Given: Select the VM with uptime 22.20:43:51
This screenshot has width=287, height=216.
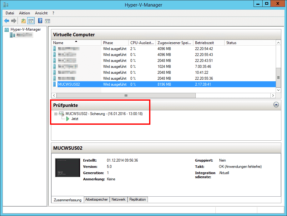Looking at the screenshot, I should [164, 60].
